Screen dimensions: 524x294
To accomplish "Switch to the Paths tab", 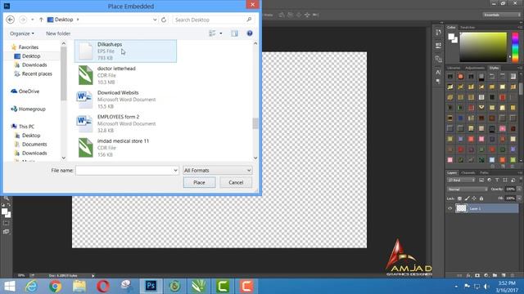I will tap(484, 172).
